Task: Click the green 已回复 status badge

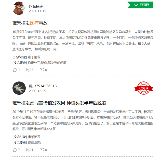Action: click(x=140, y=5)
